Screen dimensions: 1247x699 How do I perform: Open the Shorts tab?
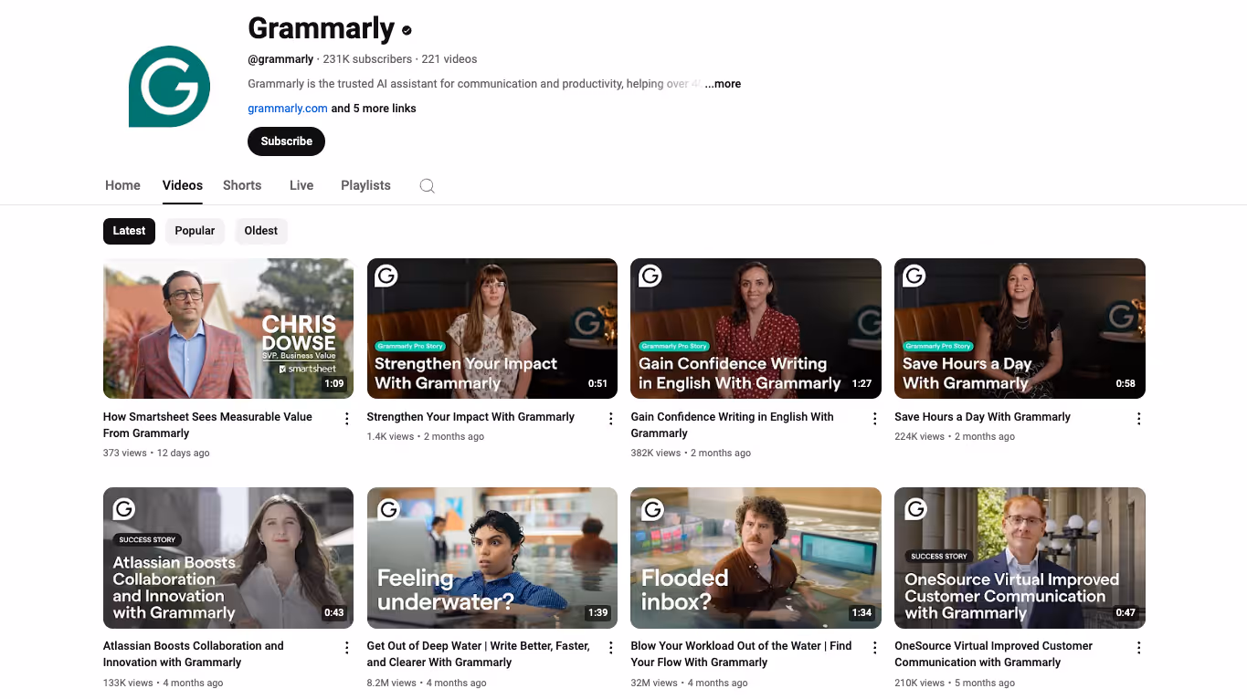click(x=242, y=185)
